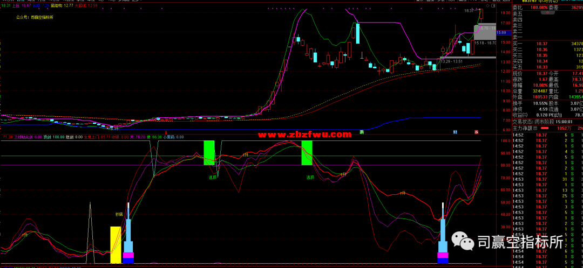This screenshot has width=583, height=268.
Task: Click the 卖一 ask row
Action: 547,38
